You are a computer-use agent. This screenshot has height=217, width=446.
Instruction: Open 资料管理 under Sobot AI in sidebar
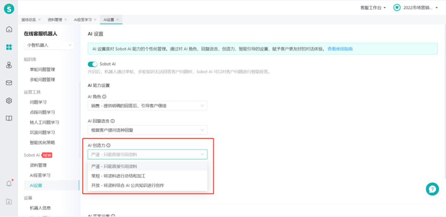[x=38, y=165]
